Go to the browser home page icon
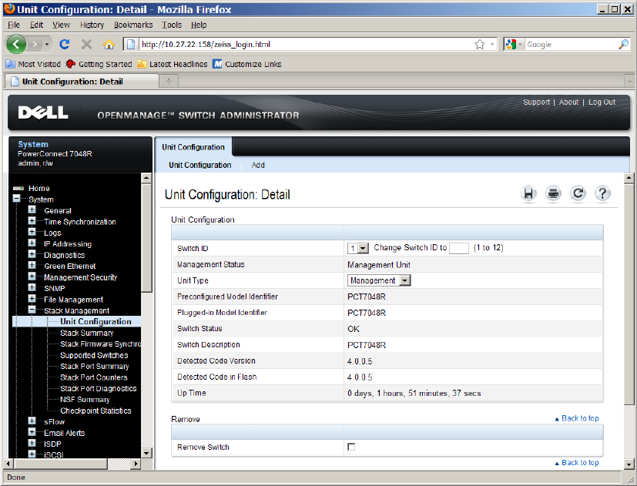637x486 pixels. pos(109,44)
